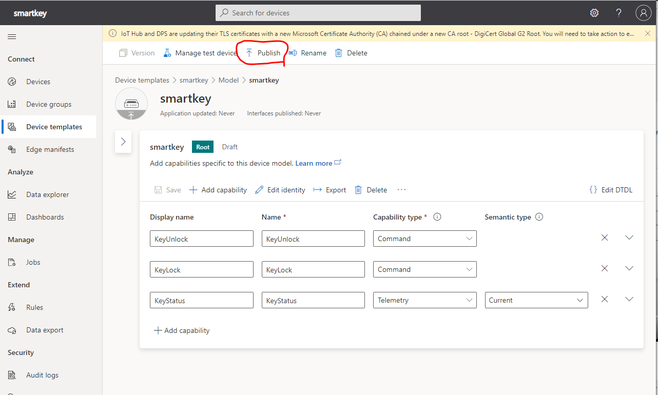Image resolution: width=658 pixels, height=395 pixels.
Task: Click info icon next to Semantic type
Action: 539,217
